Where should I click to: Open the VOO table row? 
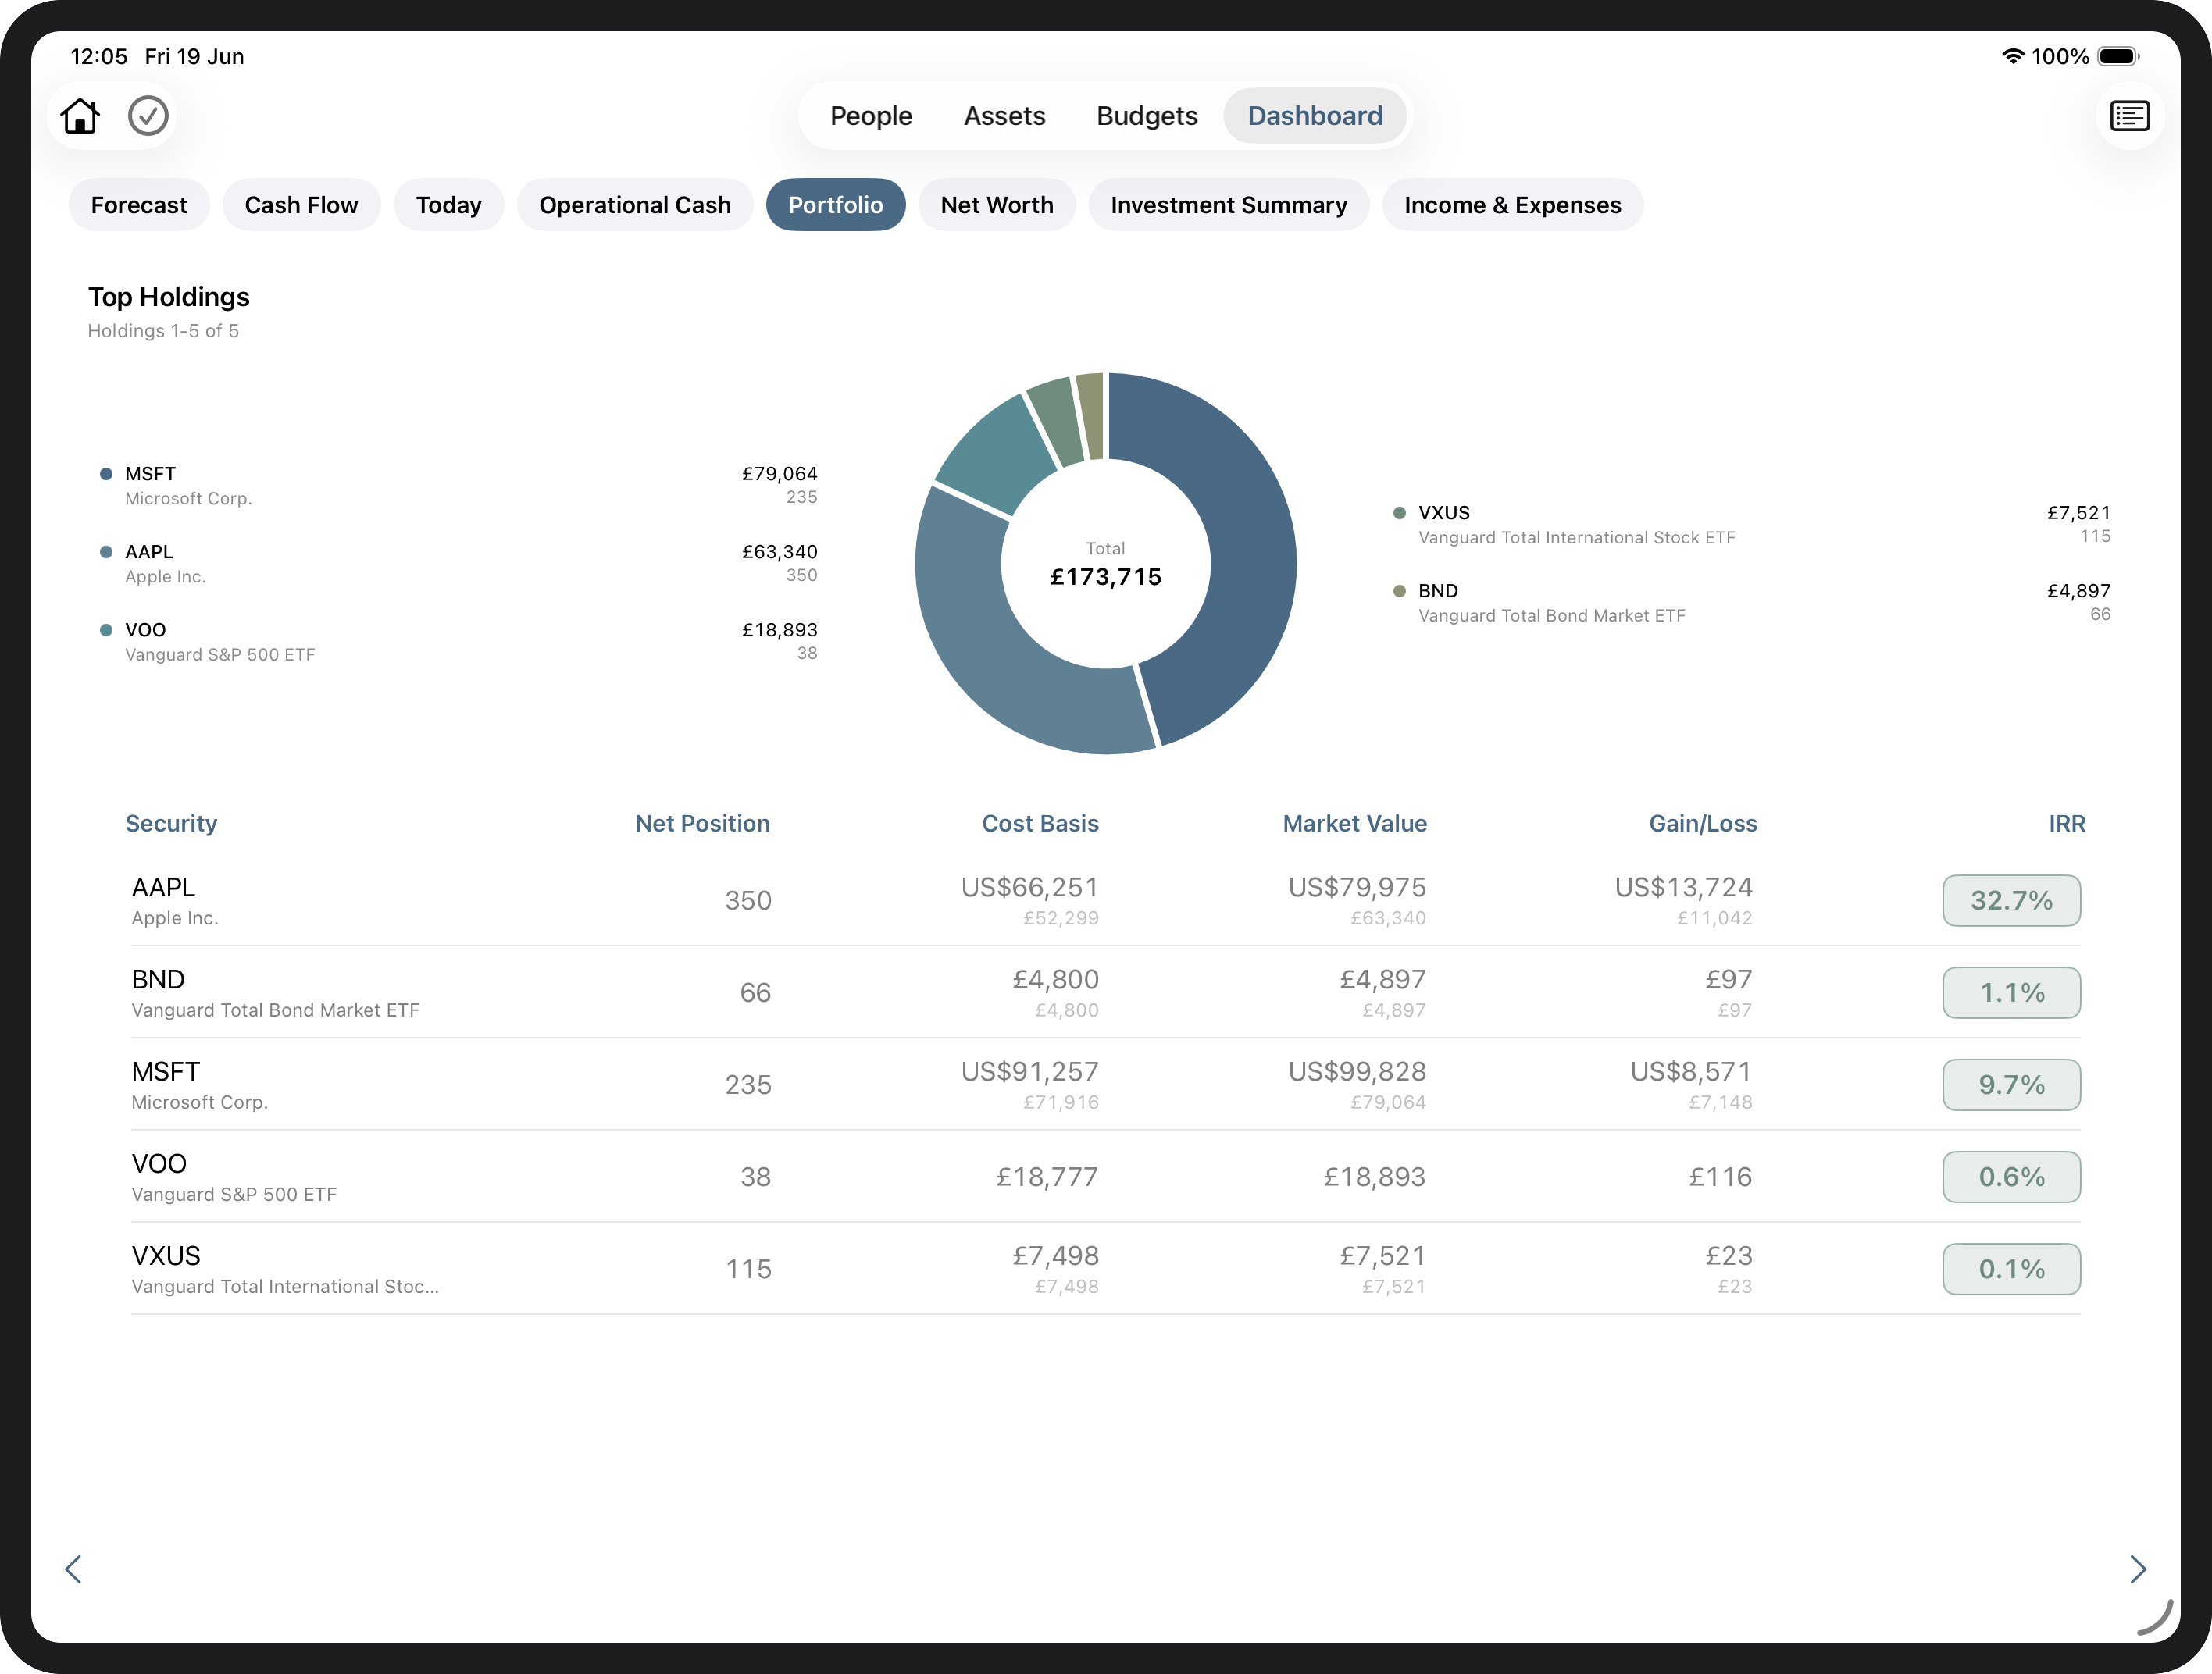point(1106,1177)
